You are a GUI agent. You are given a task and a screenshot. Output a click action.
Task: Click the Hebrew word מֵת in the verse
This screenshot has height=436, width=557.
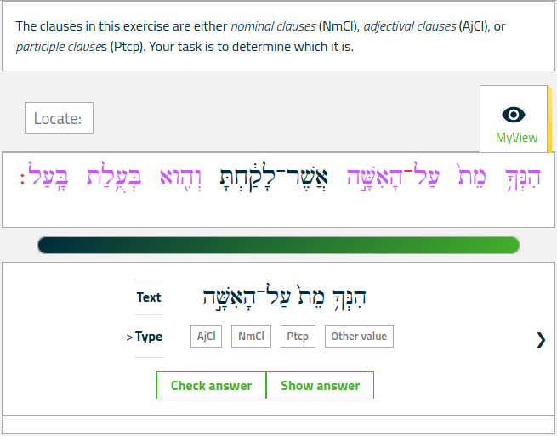point(472,175)
